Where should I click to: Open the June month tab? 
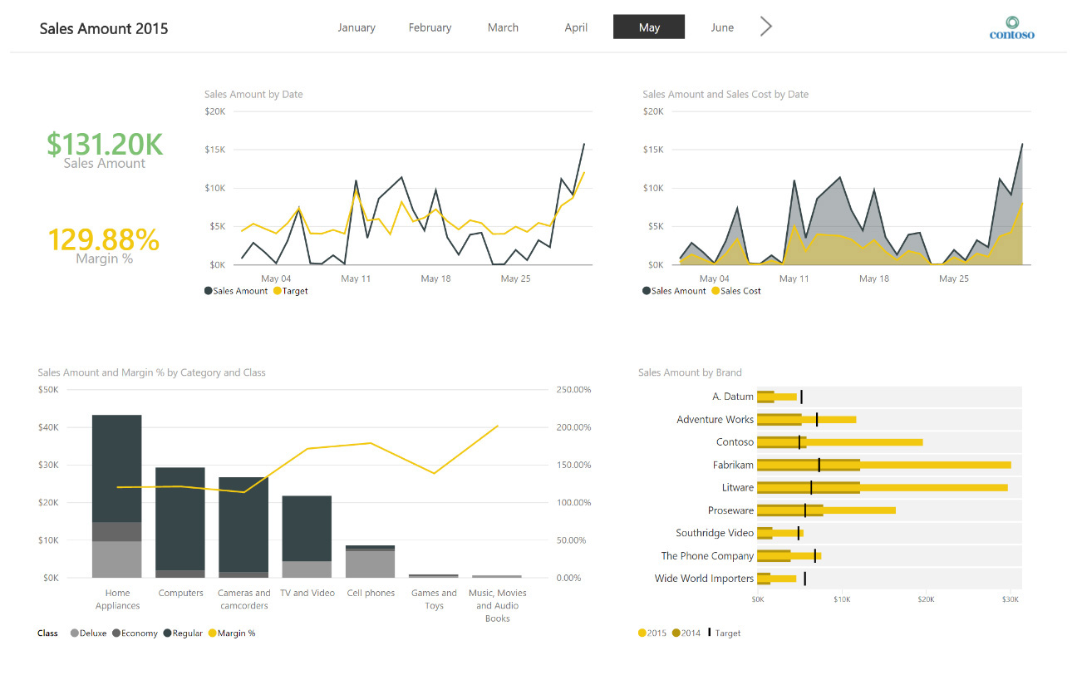coord(722,27)
